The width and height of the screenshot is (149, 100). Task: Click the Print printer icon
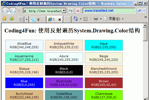pos(96,19)
